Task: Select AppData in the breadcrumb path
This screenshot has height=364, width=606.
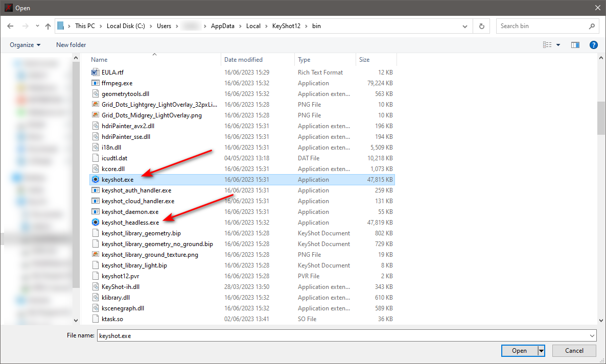Action: click(223, 26)
